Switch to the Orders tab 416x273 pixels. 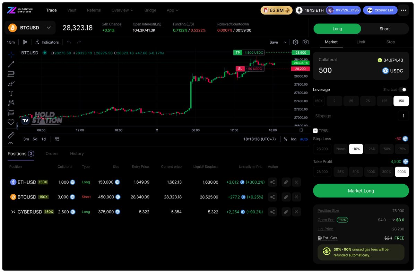pyautogui.click(x=52, y=153)
